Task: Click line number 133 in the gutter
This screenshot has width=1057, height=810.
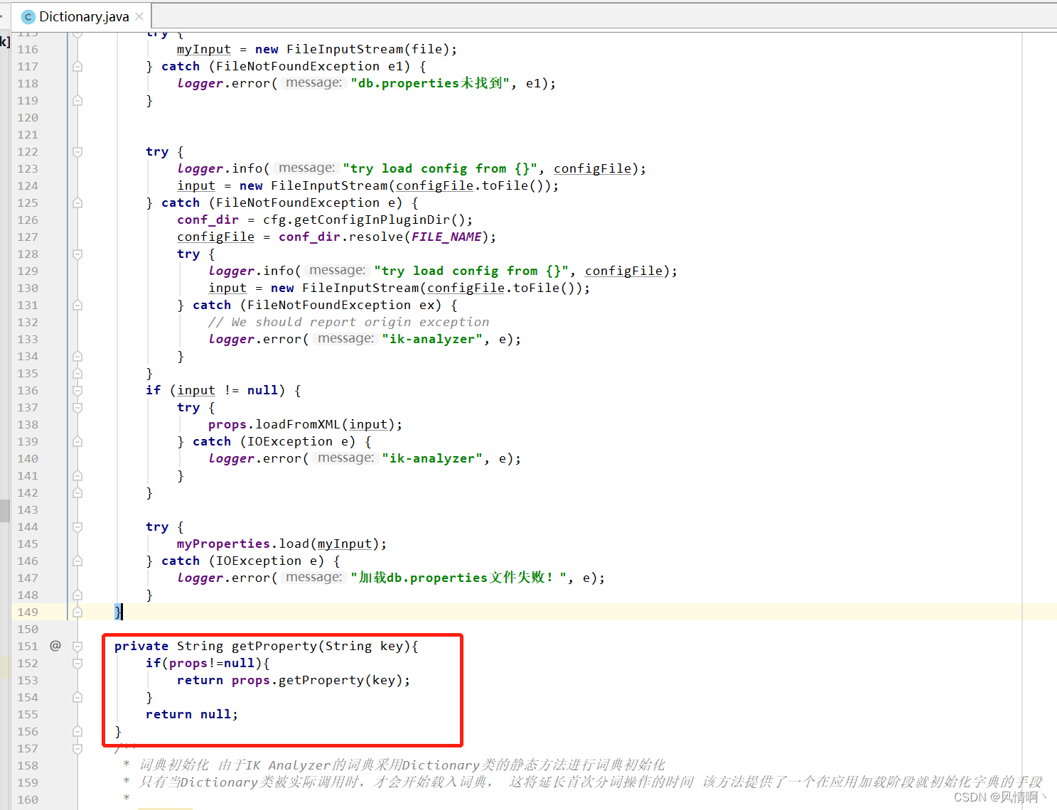Action: tap(28, 339)
